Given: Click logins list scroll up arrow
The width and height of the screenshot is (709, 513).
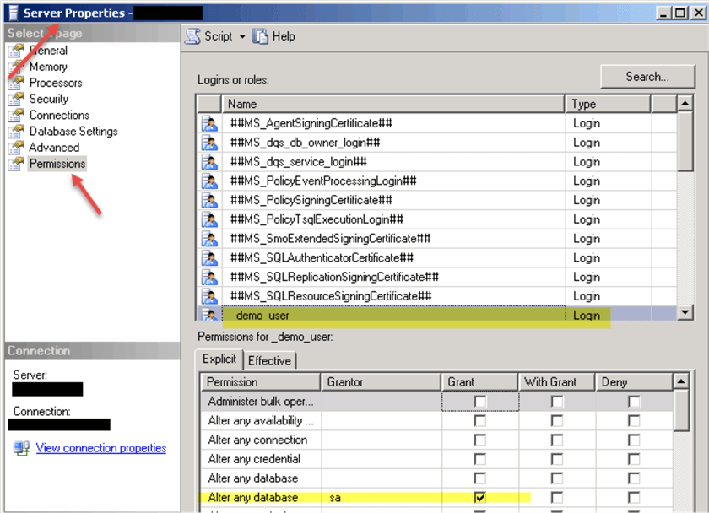Looking at the screenshot, I should coord(685,104).
